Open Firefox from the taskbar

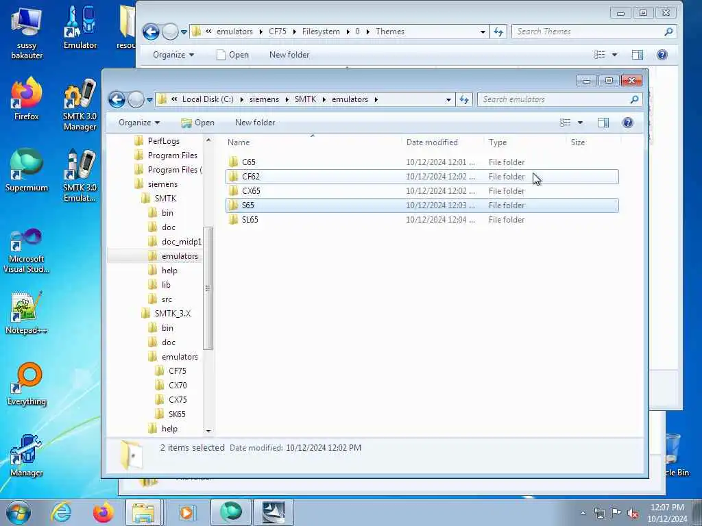[x=103, y=512]
